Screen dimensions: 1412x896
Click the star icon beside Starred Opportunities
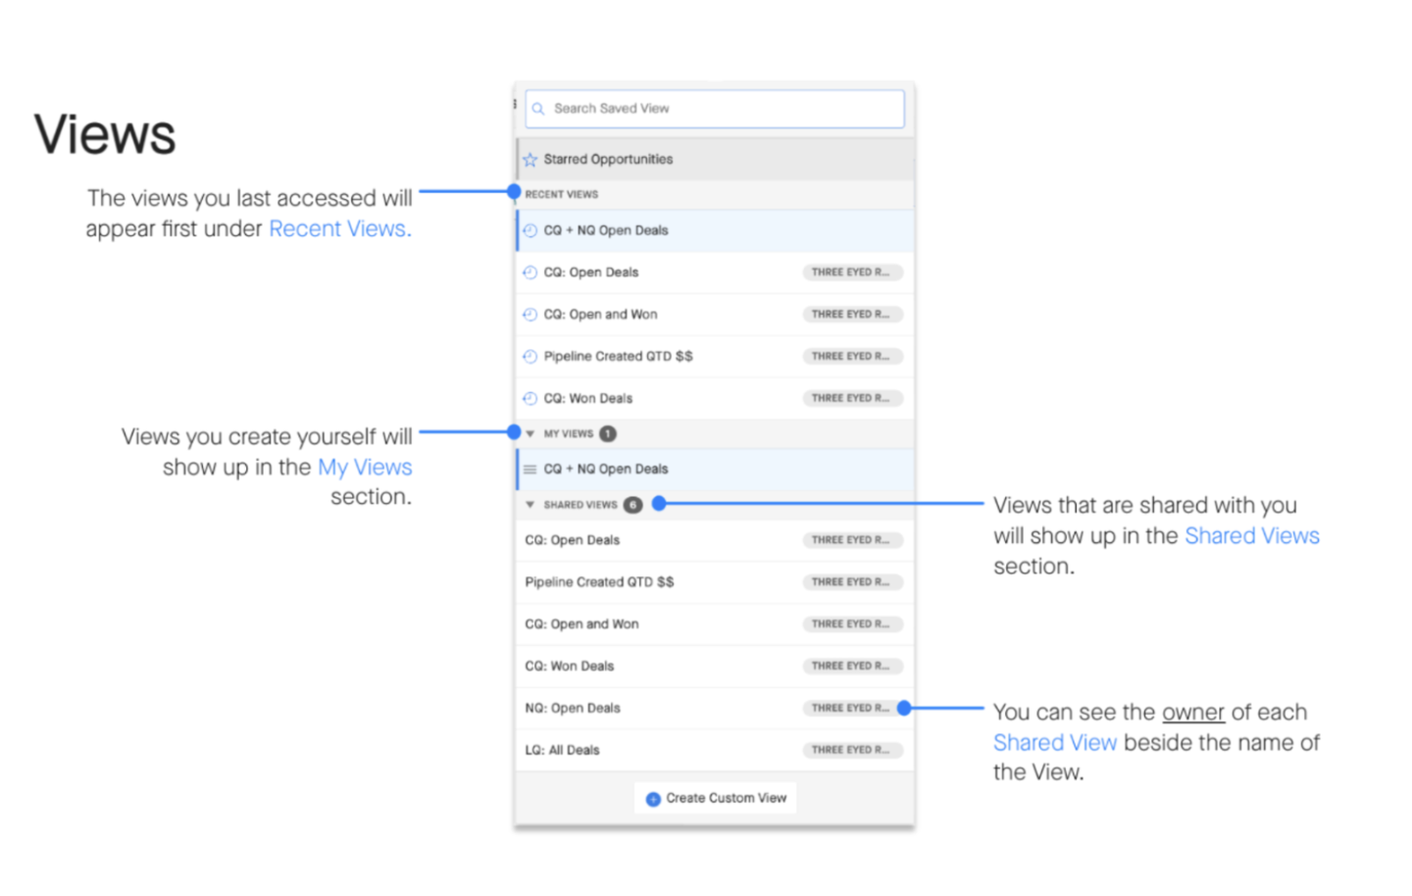point(530,159)
